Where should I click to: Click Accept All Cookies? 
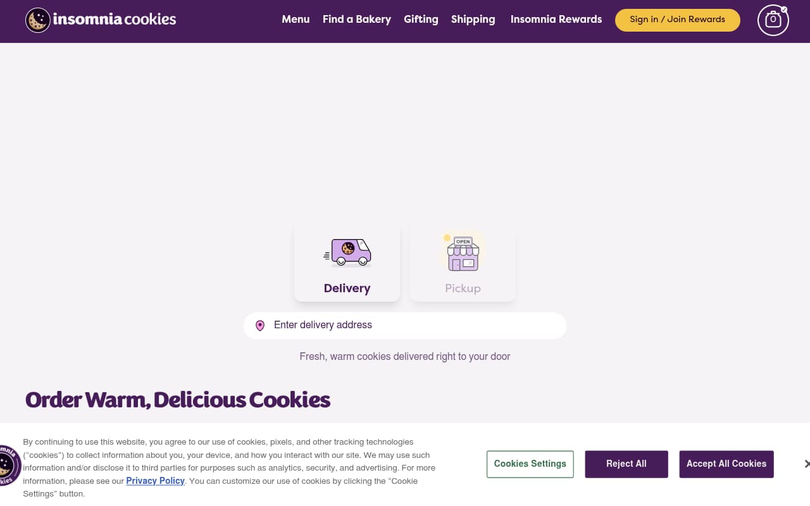point(726,464)
